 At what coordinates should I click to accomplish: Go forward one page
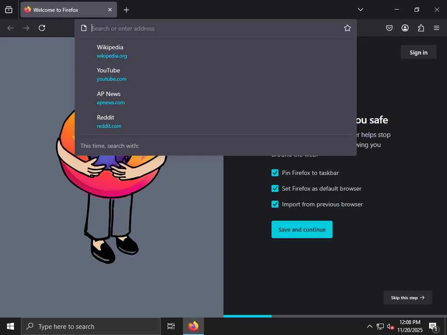point(26,28)
